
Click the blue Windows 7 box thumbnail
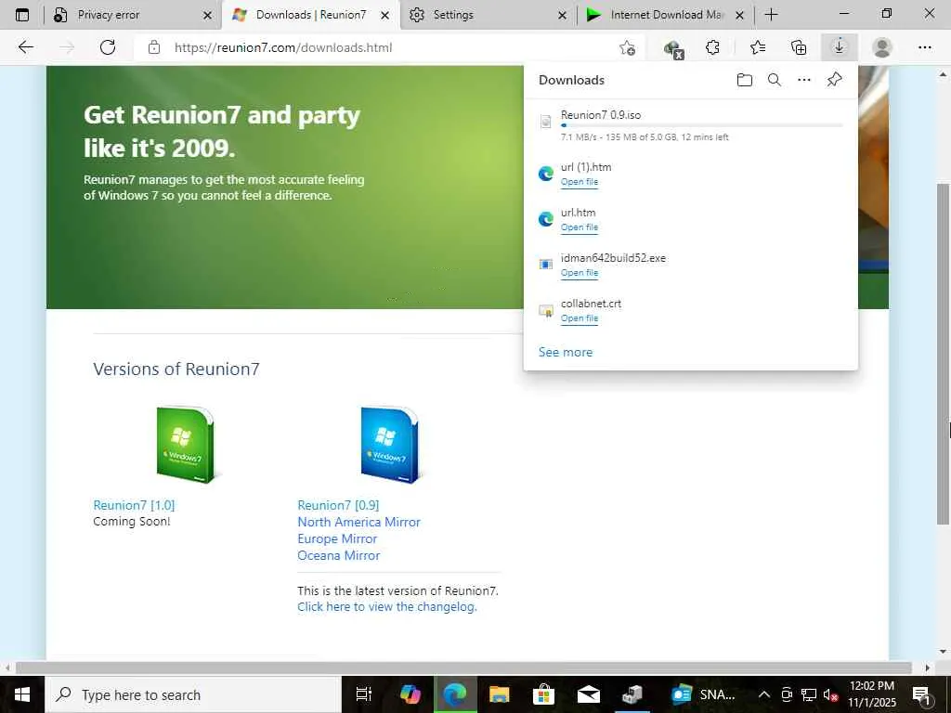coord(391,445)
